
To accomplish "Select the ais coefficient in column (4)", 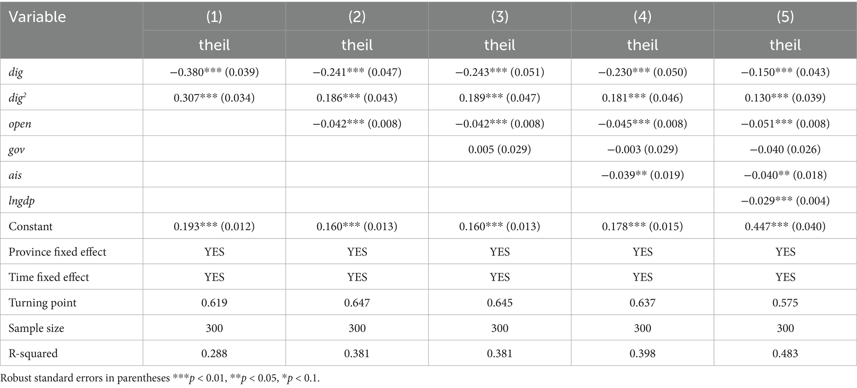I will [643, 175].
